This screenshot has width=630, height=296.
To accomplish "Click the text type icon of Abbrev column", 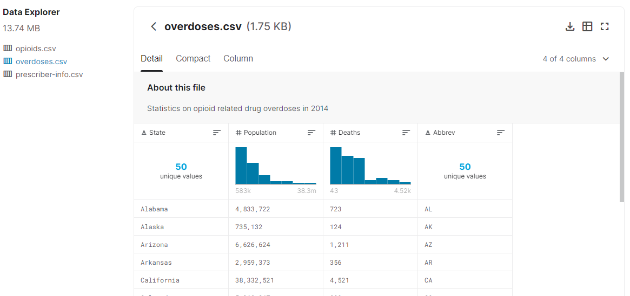I will pyautogui.click(x=428, y=133).
